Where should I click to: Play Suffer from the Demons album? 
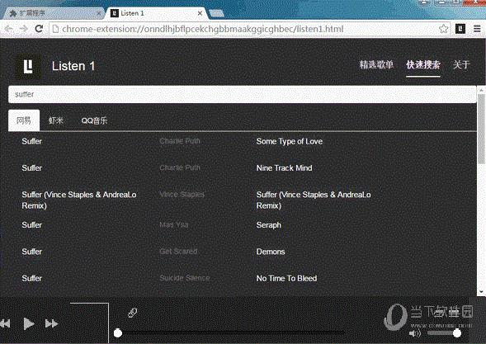pyautogui.click(x=32, y=252)
